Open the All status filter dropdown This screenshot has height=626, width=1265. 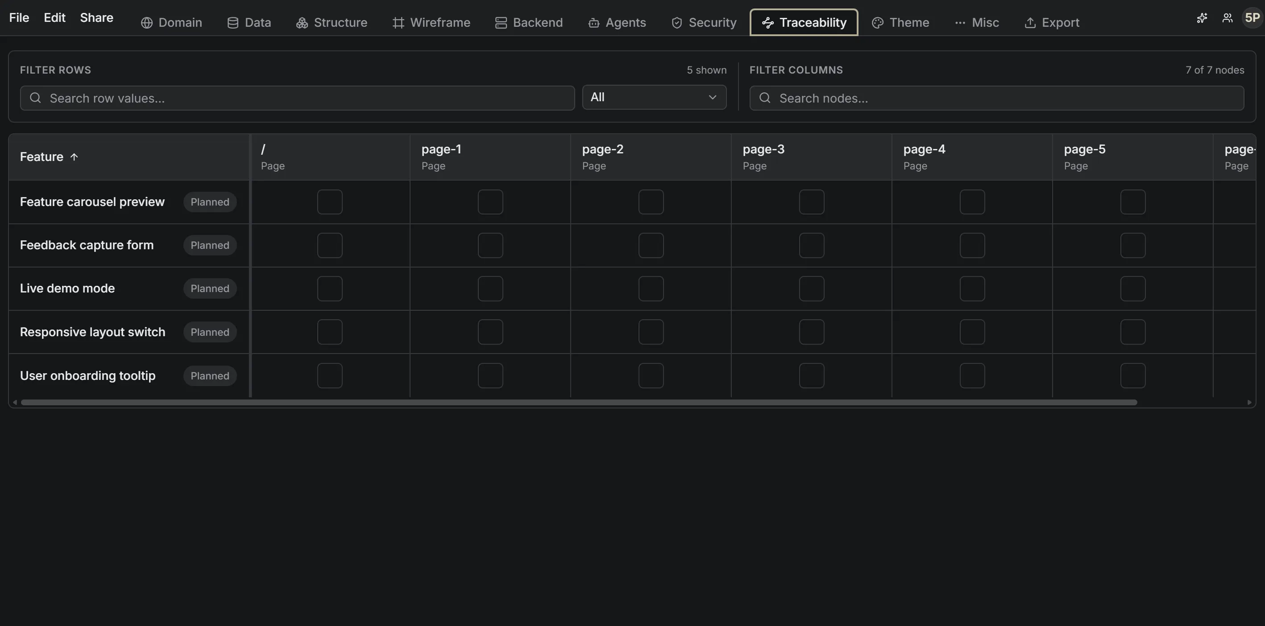[654, 97]
